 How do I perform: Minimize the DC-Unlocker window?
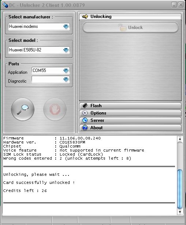174,5
